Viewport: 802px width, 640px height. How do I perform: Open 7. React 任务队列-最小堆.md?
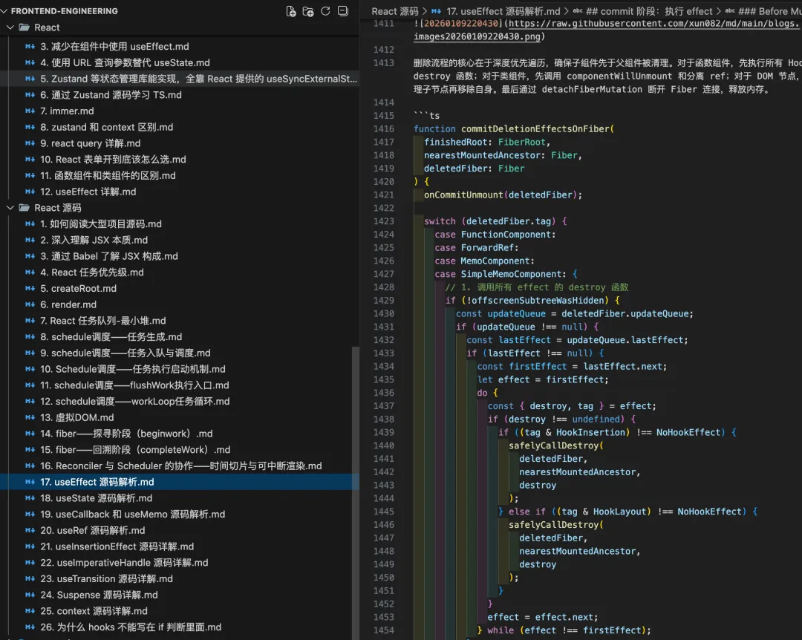click(180, 320)
